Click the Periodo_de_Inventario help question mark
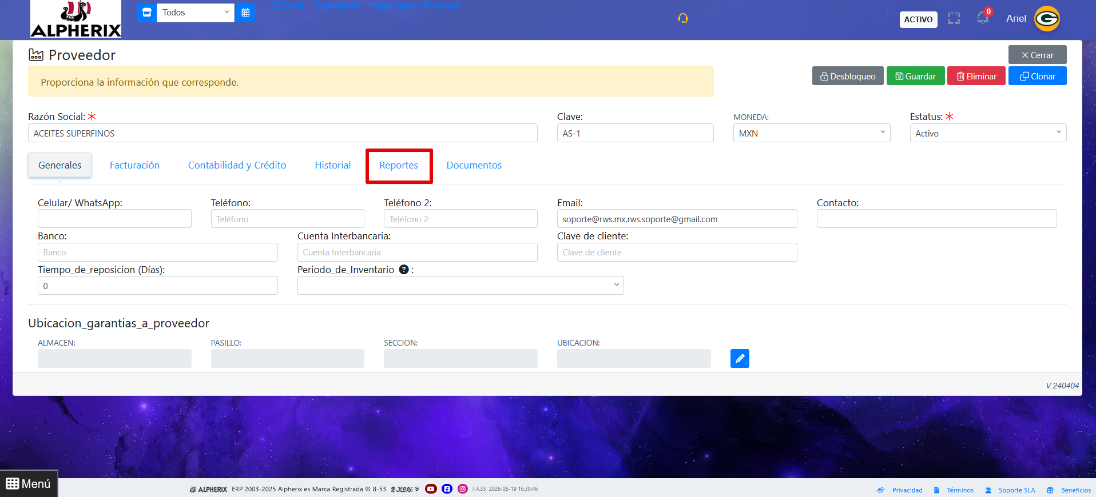This screenshot has height=497, width=1096. [404, 270]
